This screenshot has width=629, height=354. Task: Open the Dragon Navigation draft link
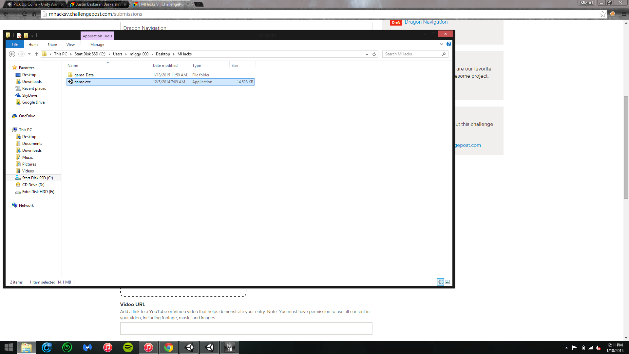[426, 22]
